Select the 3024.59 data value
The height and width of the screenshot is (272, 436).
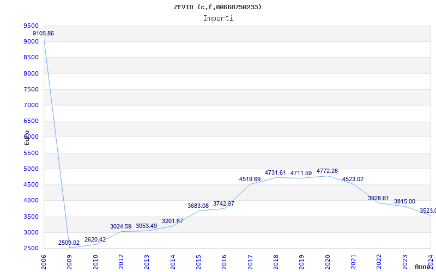coord(120,227)
